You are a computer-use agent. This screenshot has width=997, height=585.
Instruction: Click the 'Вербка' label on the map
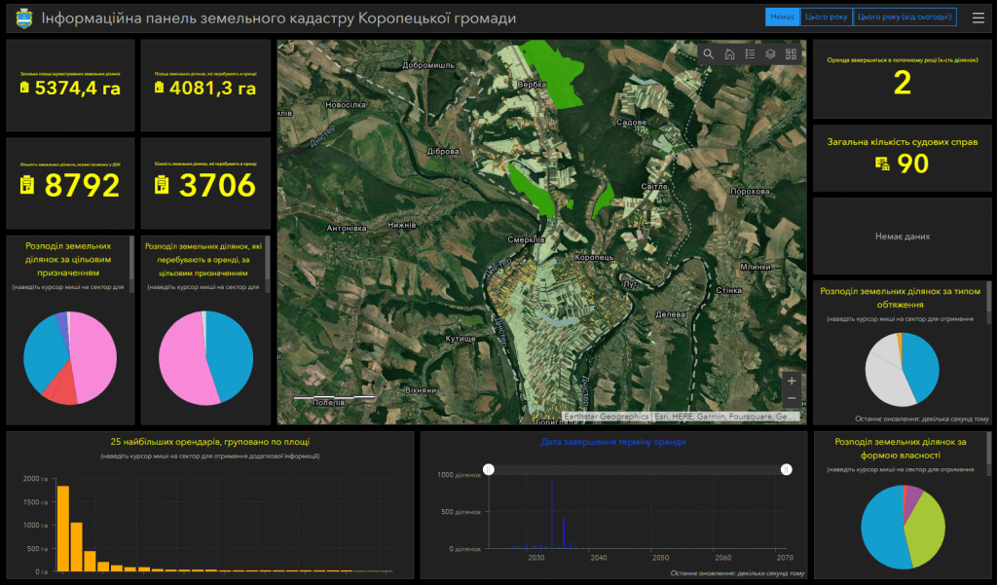[x=532, y=85]
